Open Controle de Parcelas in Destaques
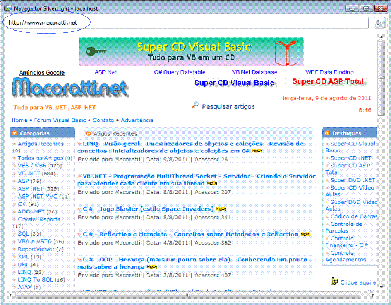 click(x=344, y=227)
